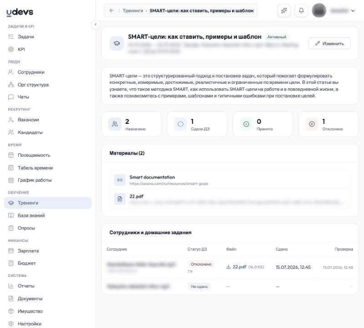This screenshot has width=364, height=328.
Task: Click the Опросы clipboard icon
Action: (11, 228)
